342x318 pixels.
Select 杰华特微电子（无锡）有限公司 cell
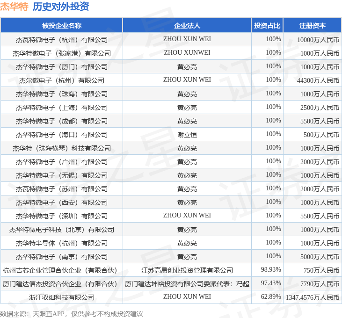[62, 175]
